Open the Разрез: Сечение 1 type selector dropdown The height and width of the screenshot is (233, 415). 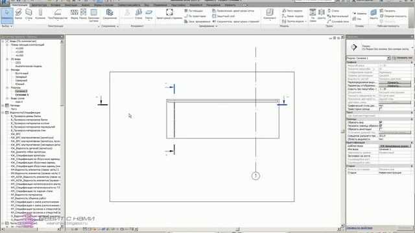[388, 58]
